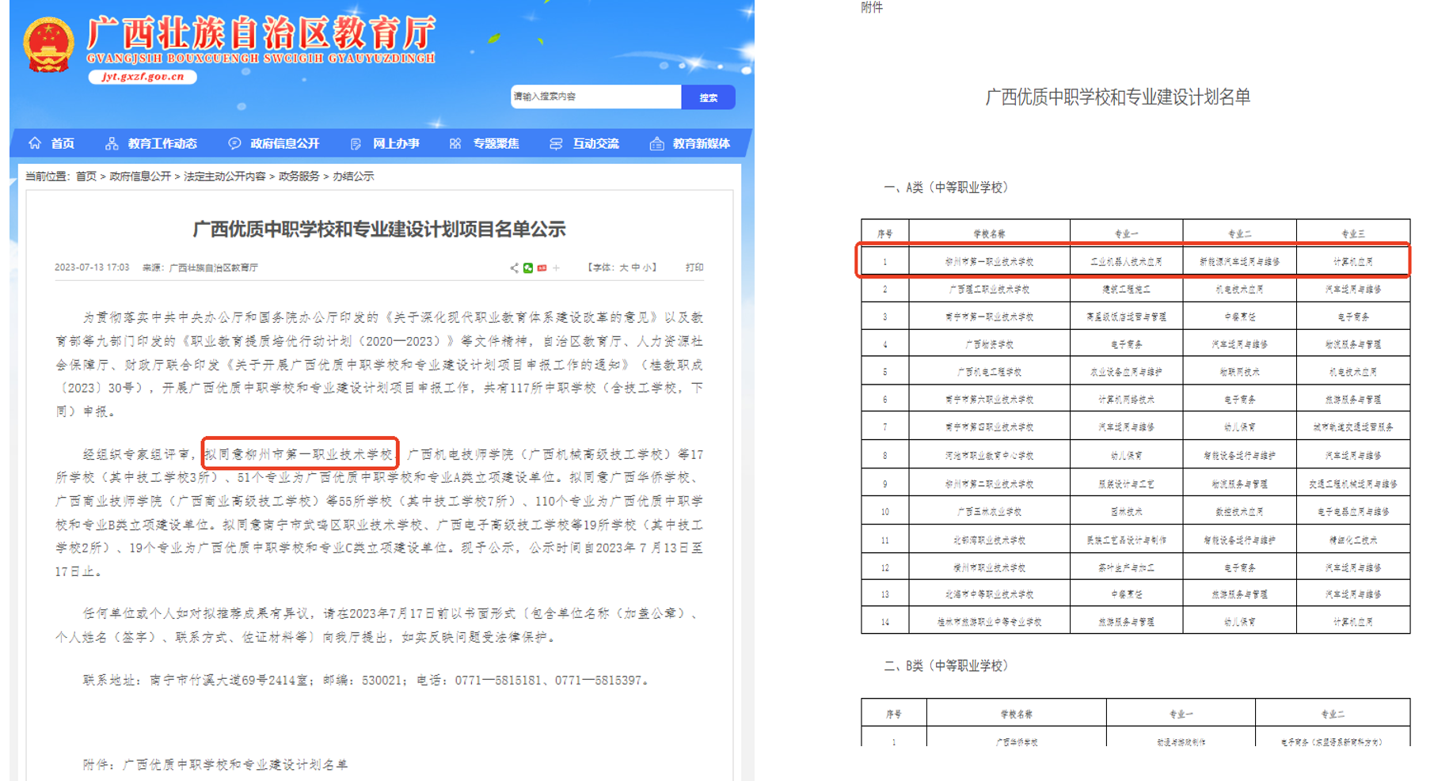Open attachment 广西优质中职学校和专业建设计划名单
The width and height of the screenshot is (1434, 781).
pos(235,764)
